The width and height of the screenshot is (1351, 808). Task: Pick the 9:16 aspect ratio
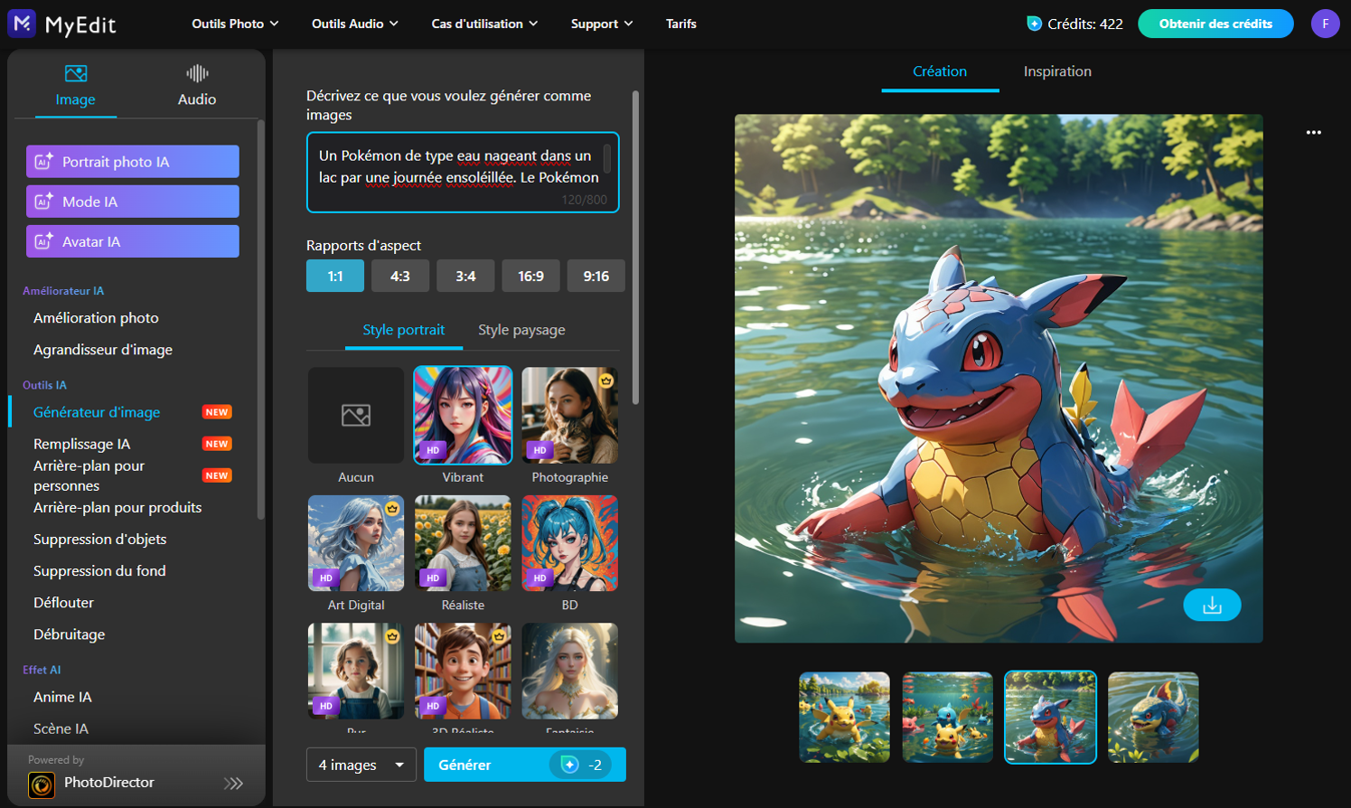[x=596, y=276]
